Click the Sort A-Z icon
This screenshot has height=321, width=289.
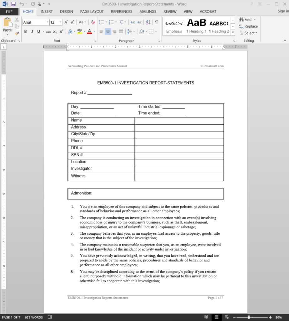(x=148, y=22)
